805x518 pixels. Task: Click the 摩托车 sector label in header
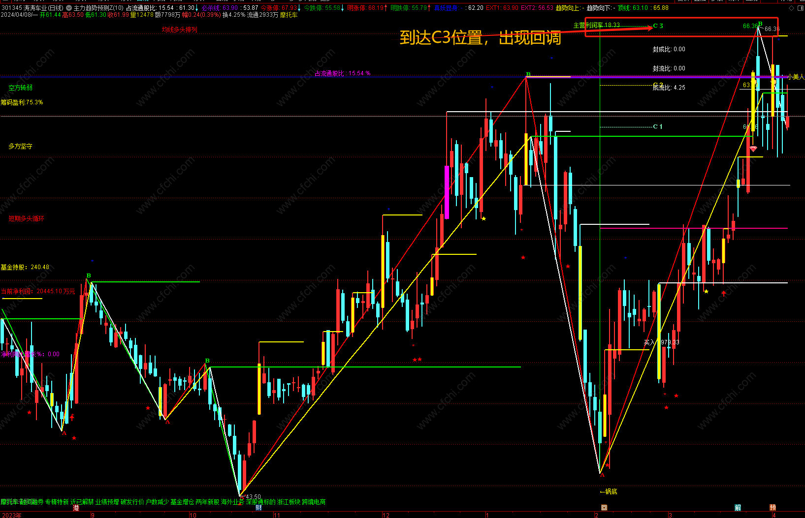point(289,15)
